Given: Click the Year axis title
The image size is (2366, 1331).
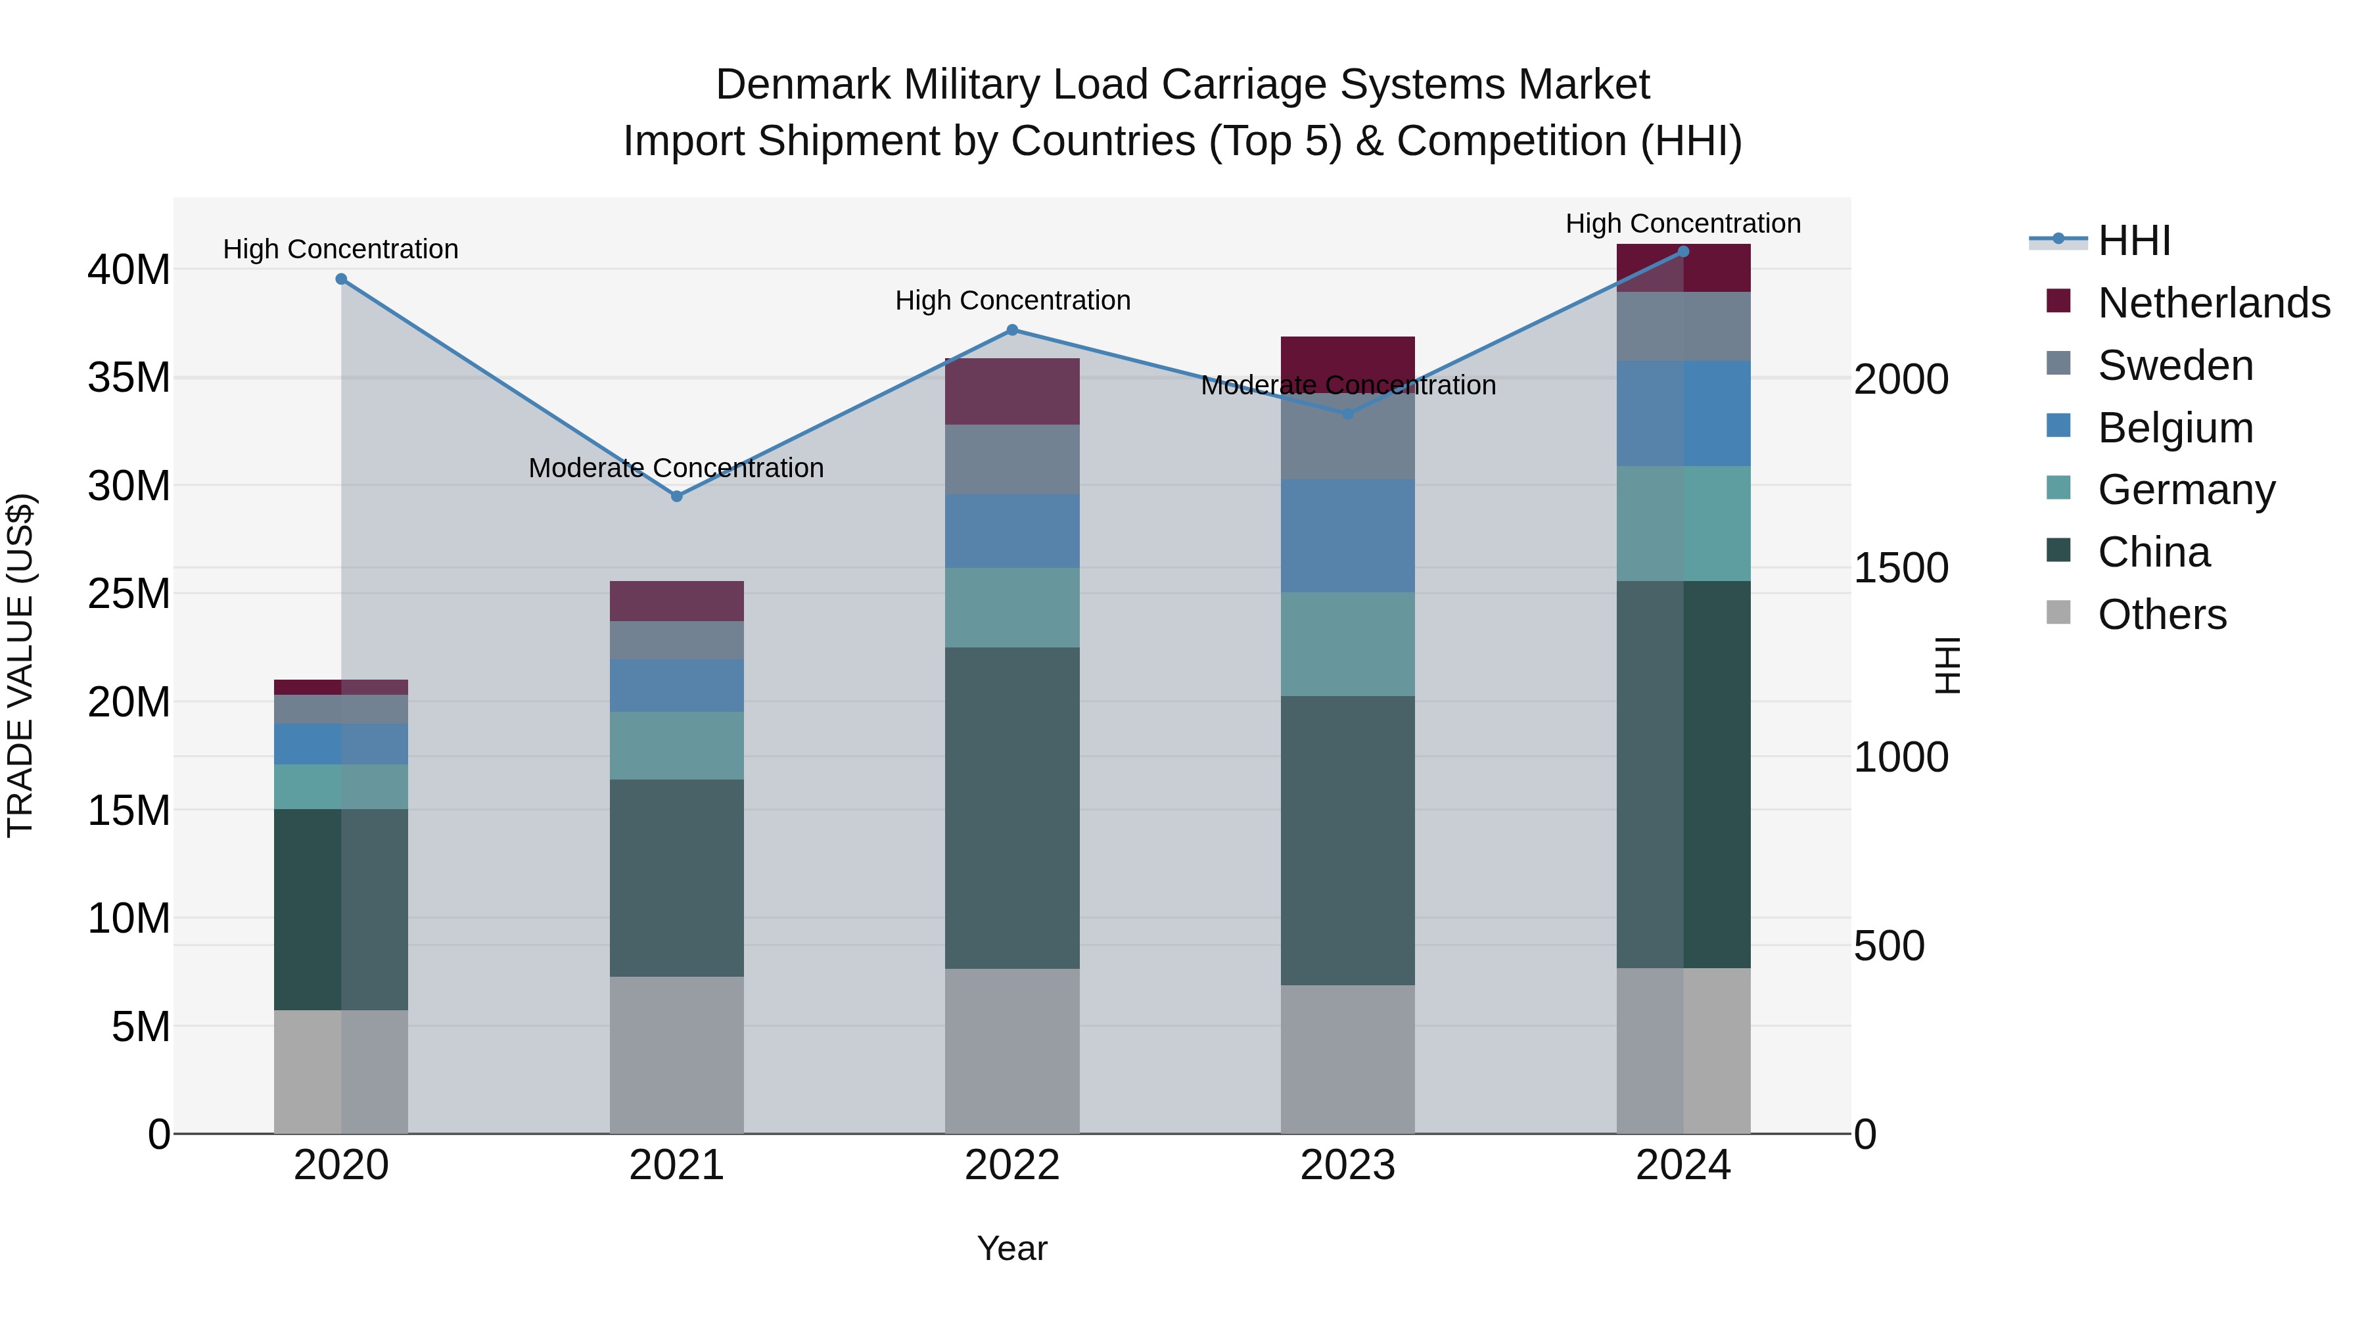Looking at the screenshot, I should pyautogui.click(x=1012, y=1249).
